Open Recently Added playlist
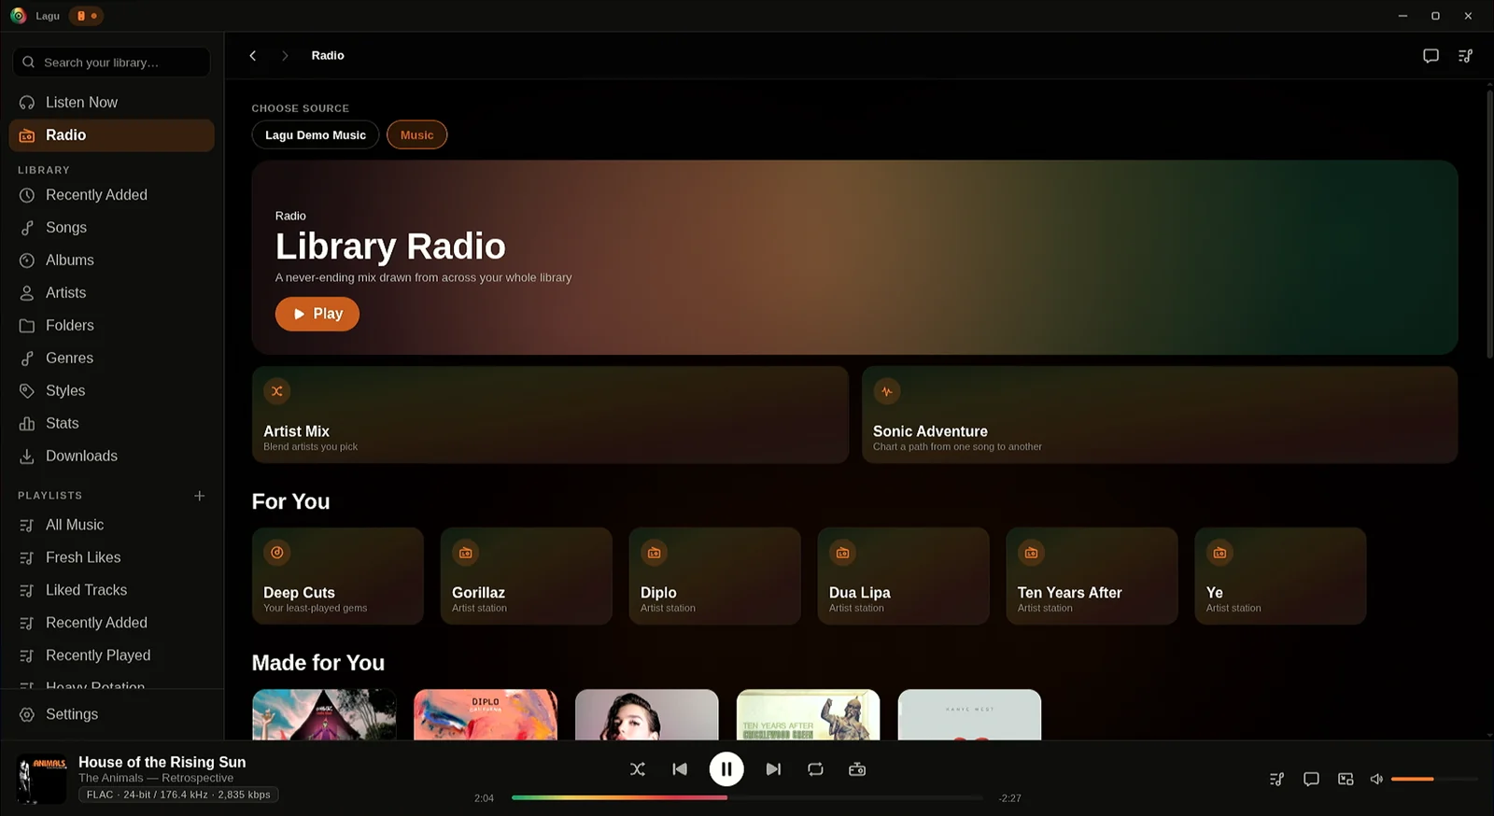The height and width of the screenshot is (816, 1494). 112,624
